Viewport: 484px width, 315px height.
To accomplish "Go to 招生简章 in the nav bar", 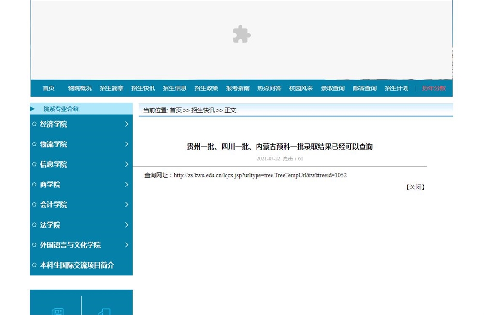I will [111, 88].
